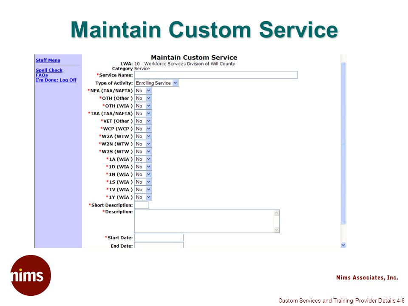The height and width of the screenshot is (306, 408).
Task: Open the W2A (WTW) dropdown
Action: point(143,136)
